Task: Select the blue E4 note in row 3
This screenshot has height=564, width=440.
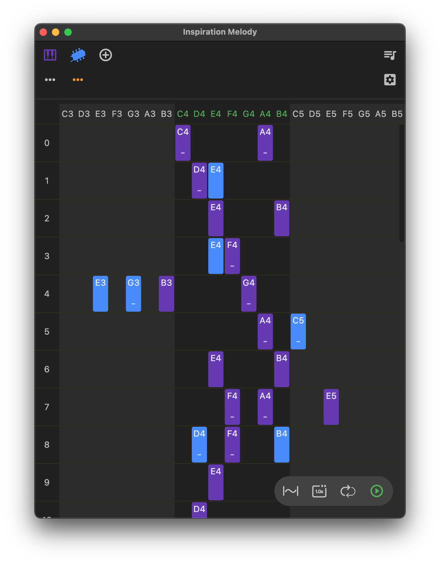Action: [216, 256]
